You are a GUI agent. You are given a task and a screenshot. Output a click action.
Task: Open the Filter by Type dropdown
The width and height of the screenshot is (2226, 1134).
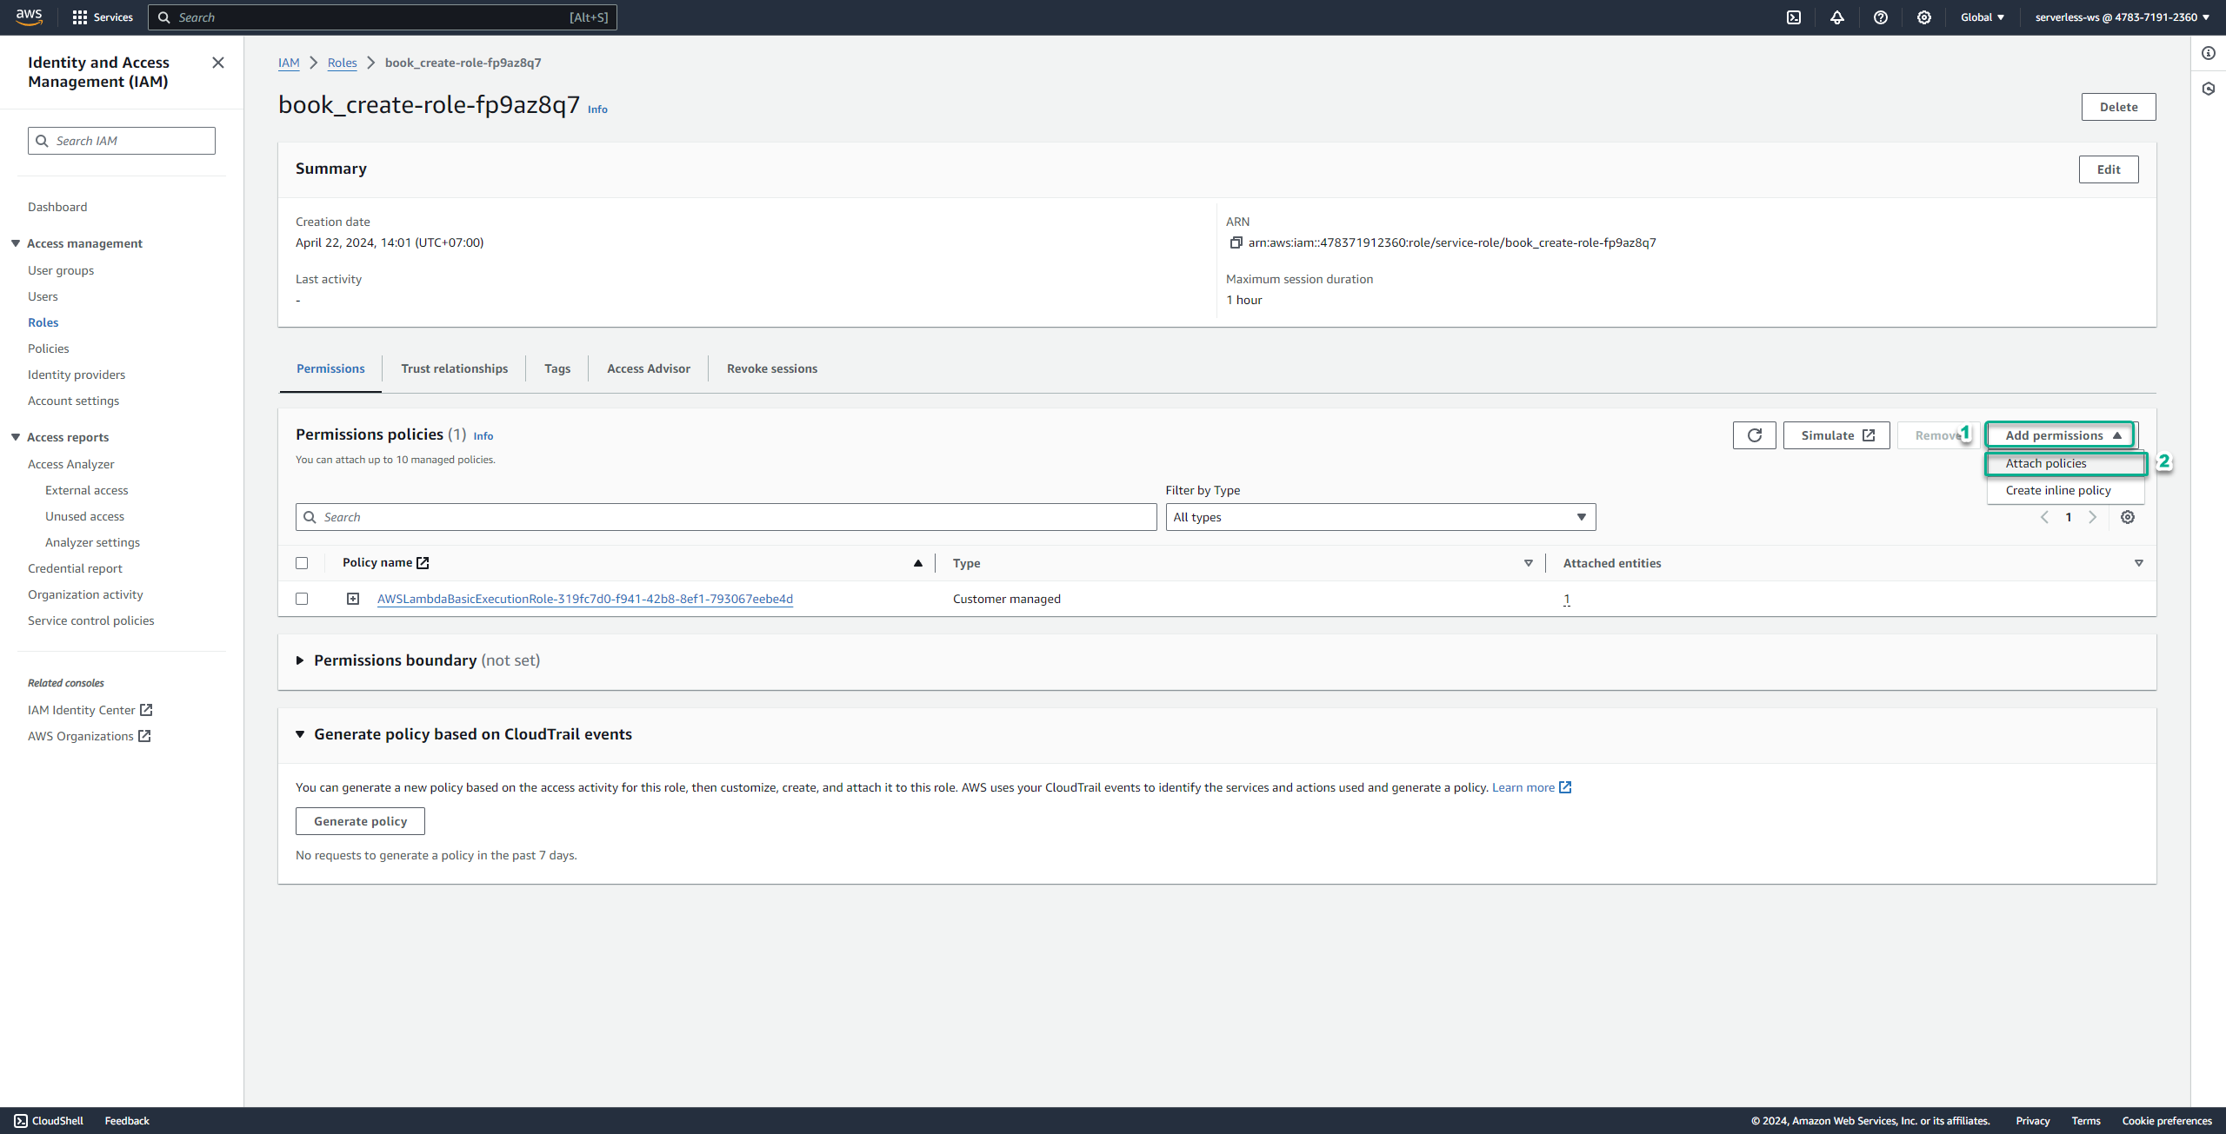pyautogui.click(x=1381, y=517)
